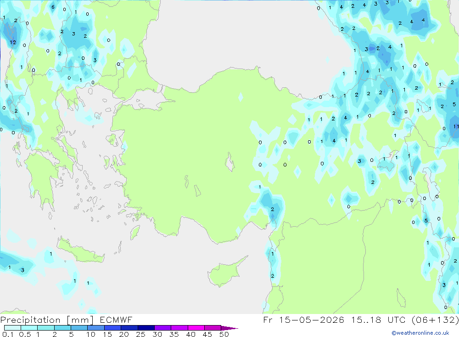Click the over-50 mm arrow tip of legend
The image size is (459, 337).
tap(229, 328)
